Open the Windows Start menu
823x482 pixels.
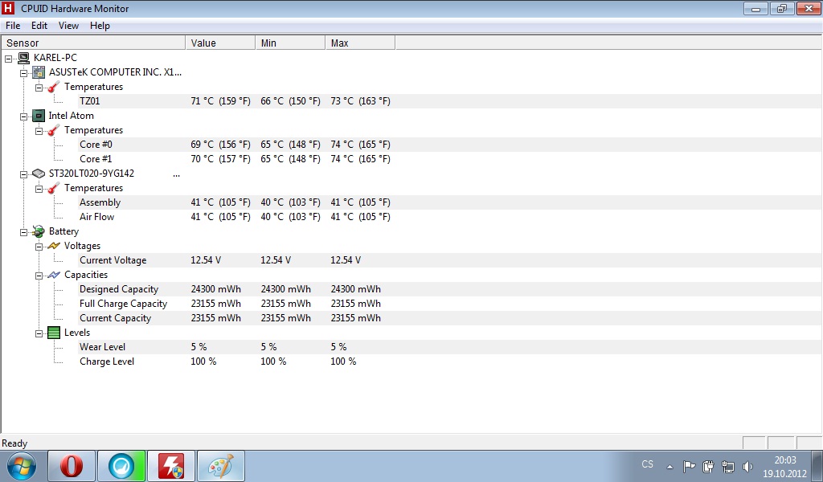(22, 466)
